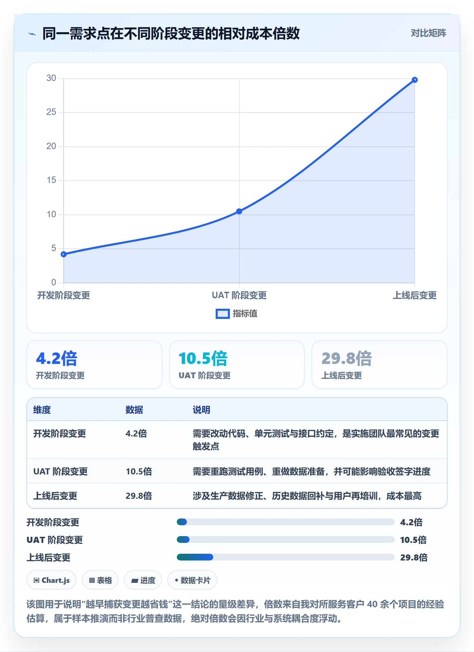The image size is (474, 652).
Task: Click the 29.8倍 value beside the progress bar
Action: (x=414, y=557)
